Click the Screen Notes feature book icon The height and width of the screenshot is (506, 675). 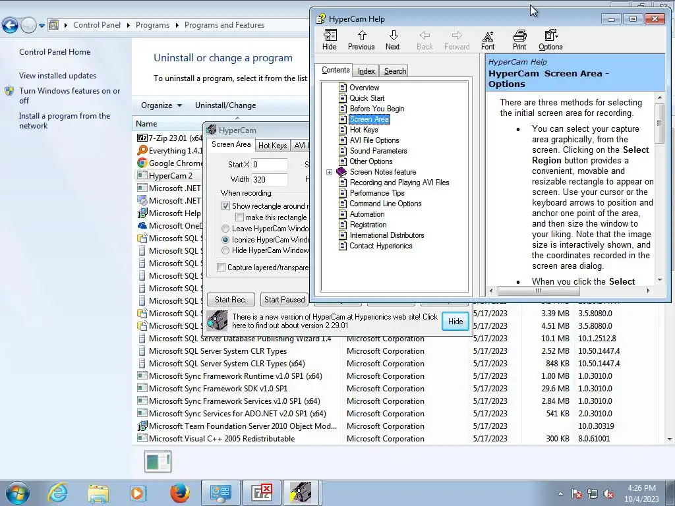(341, 172)
